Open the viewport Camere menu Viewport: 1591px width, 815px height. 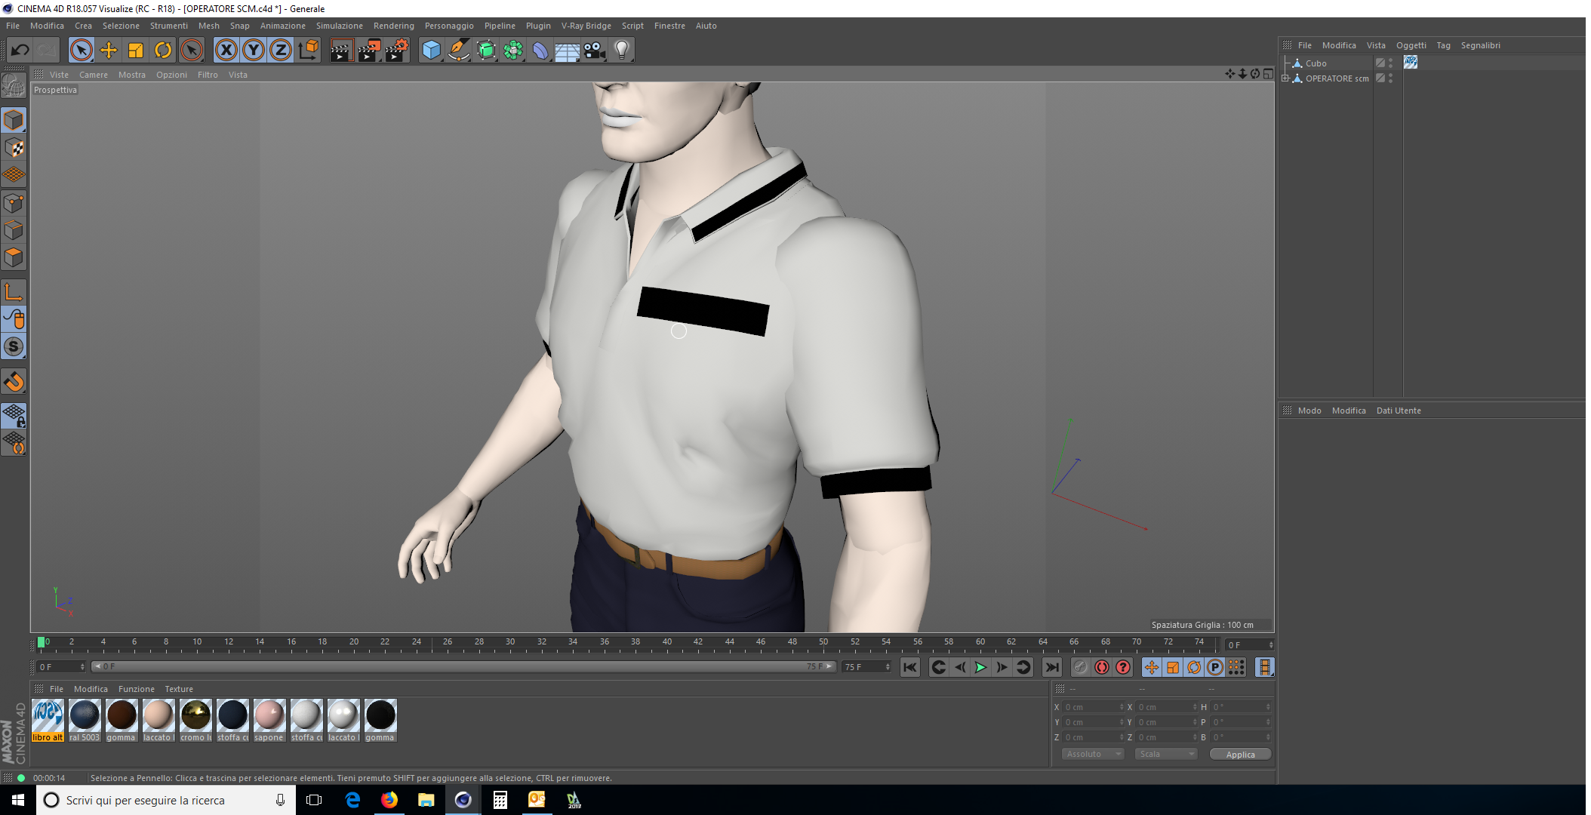coord(93,75)
